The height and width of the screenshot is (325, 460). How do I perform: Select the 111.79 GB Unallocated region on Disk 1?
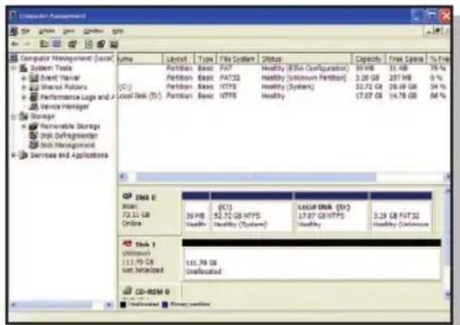[311, 260]
